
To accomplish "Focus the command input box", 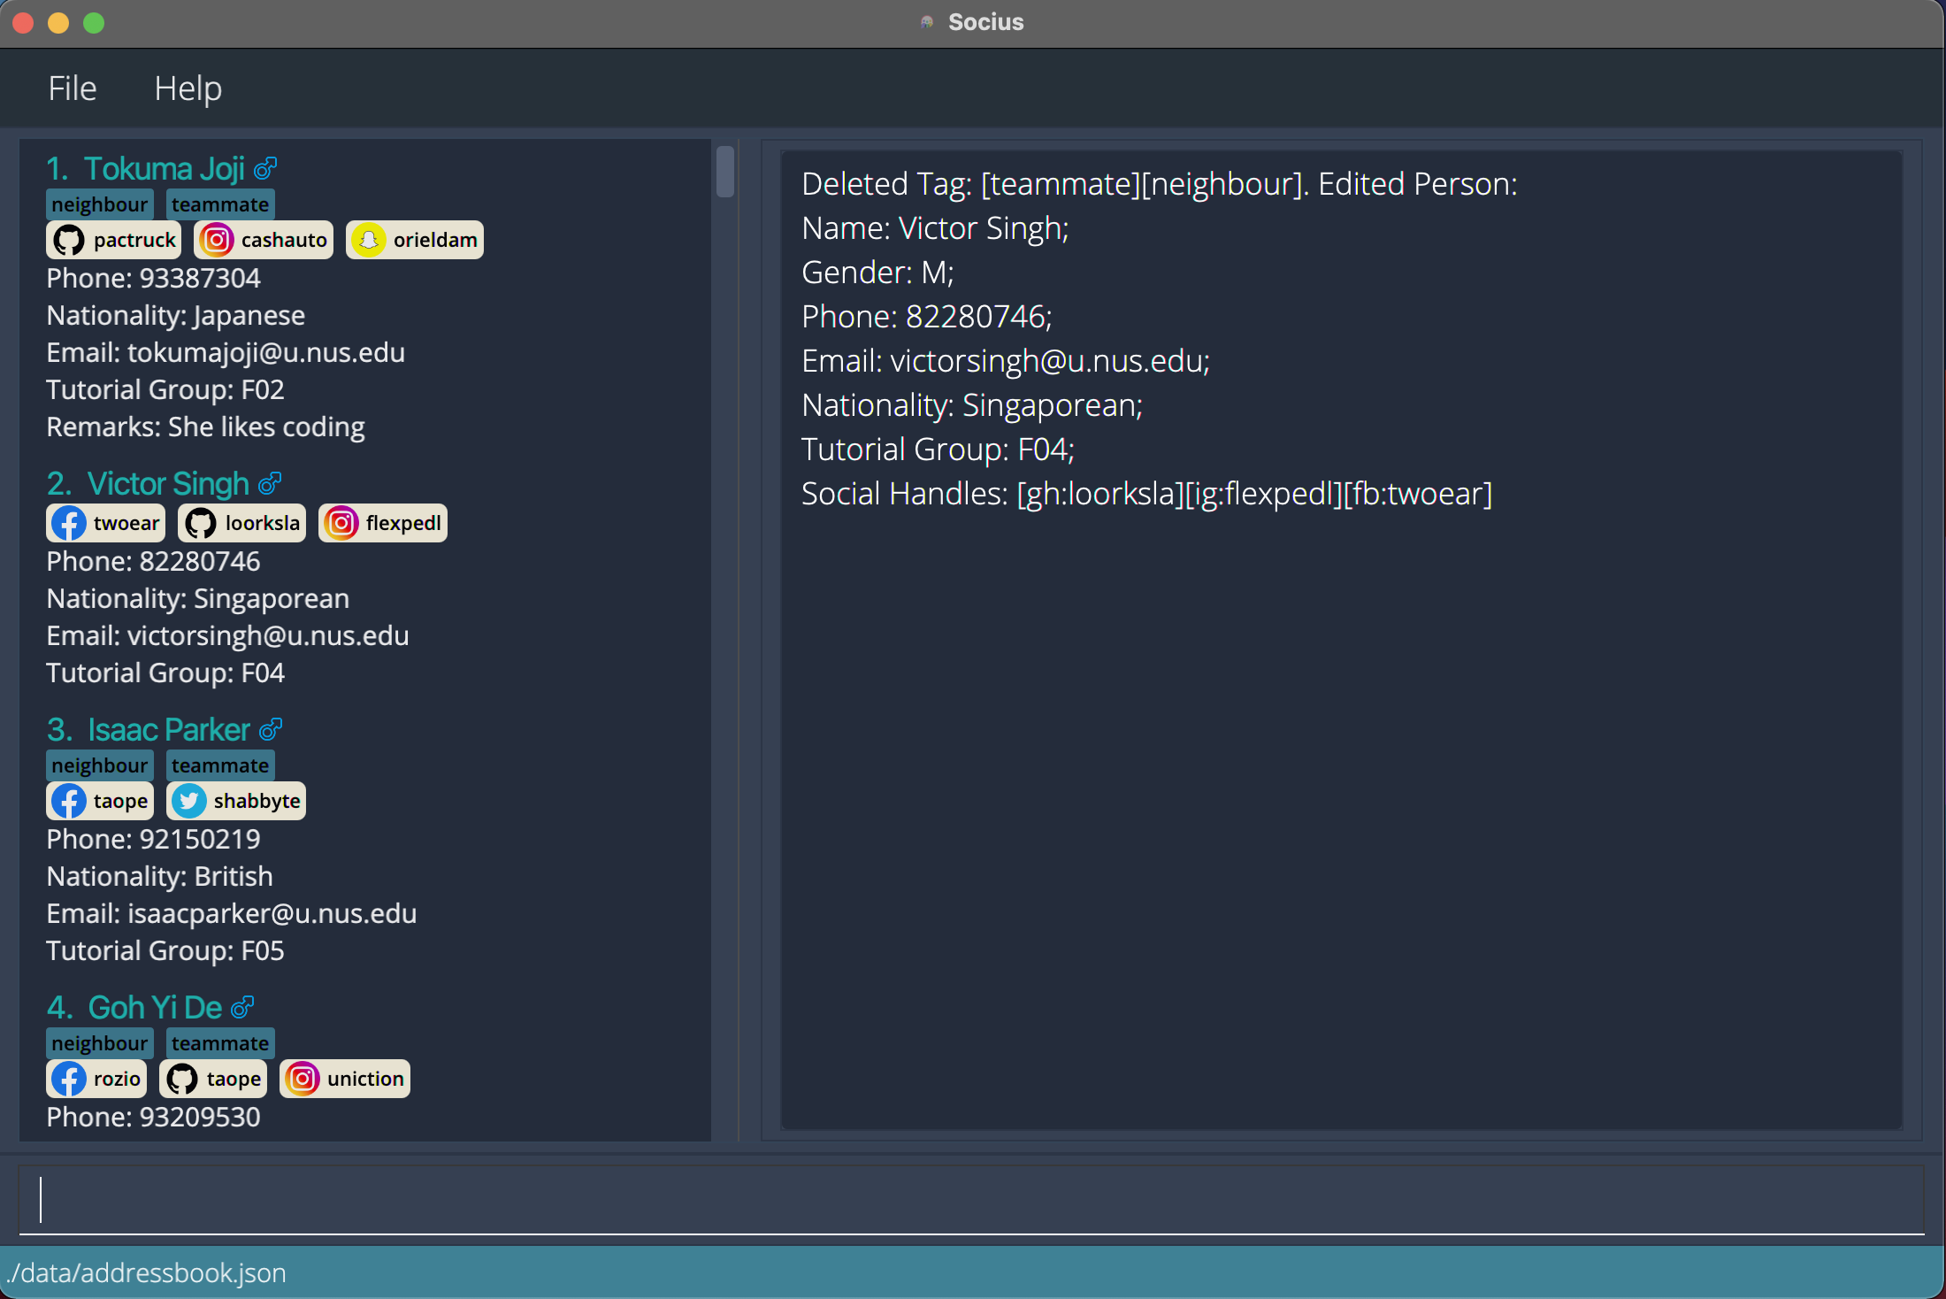I will [971, 1200].
